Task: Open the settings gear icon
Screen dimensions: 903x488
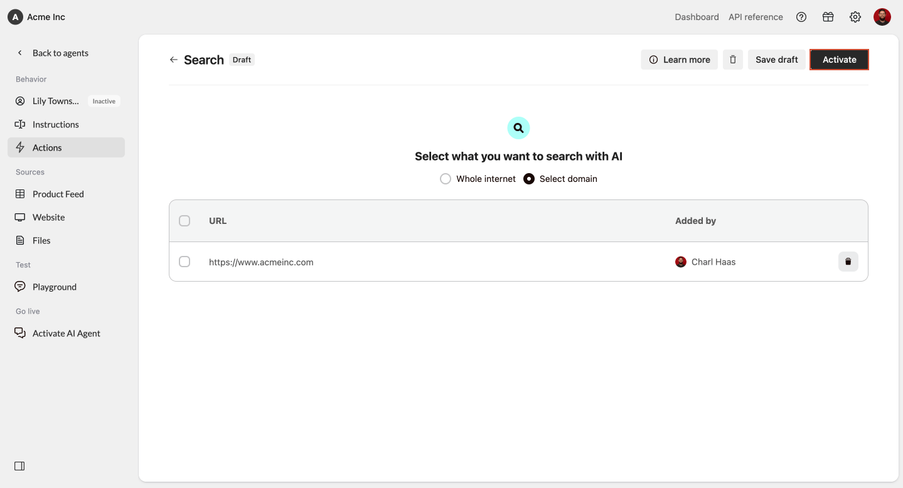Action: click(x=855, y=17)
